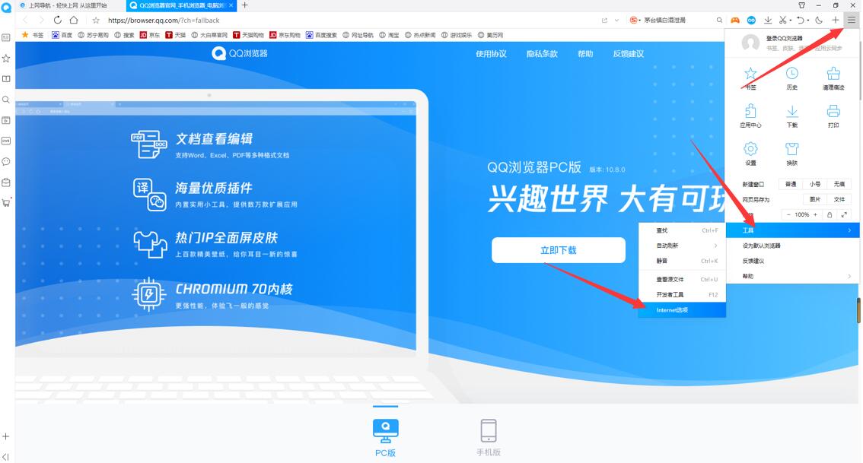
Task: Click 设为默认浏览器 in the menu
Action: (x=763, y=246)
